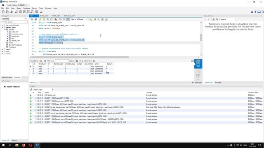Open Workbench preferences gear icon
Viewport: 264px width, 148px height.
click(x=252, y=12)
